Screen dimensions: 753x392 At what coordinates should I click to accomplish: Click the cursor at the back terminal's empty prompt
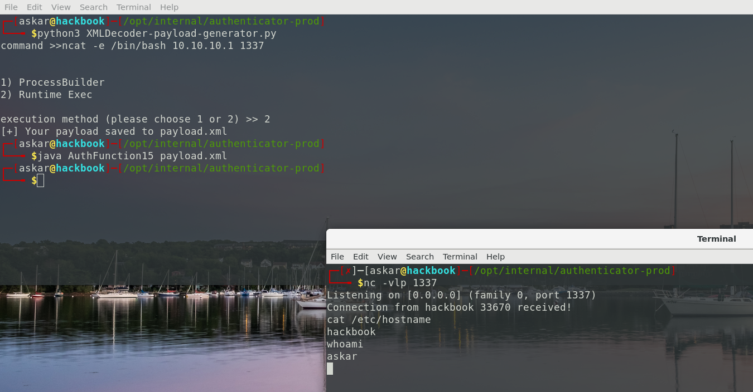(41, 180)
